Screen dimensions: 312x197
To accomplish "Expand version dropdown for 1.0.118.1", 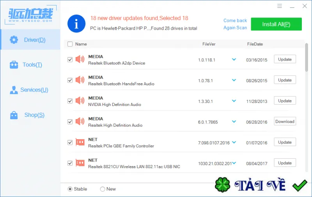I will 234,59.
